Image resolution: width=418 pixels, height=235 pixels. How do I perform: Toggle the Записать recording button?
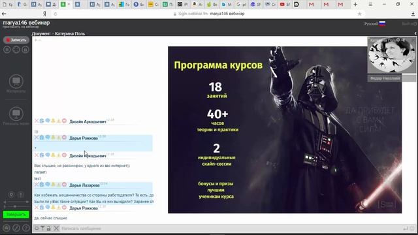[x=16, y=40]
